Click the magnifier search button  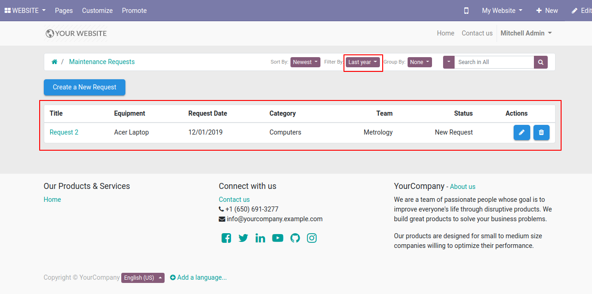(541, 62)
